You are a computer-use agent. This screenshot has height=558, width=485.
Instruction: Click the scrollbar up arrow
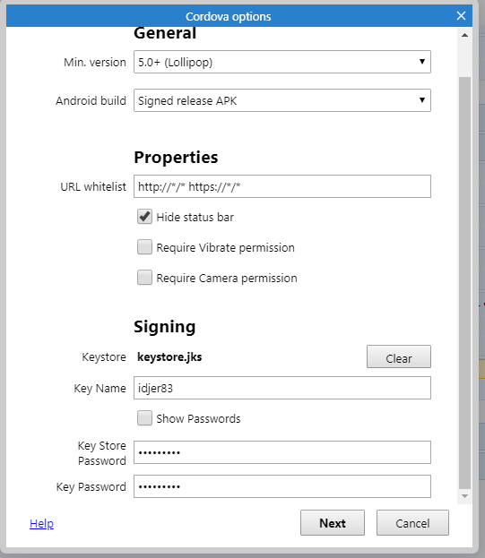pyautogui.click(x=464, y=35)
